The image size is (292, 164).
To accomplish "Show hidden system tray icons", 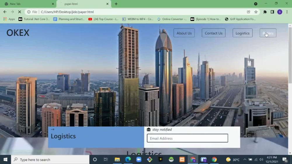I will (x=245, y=160).
